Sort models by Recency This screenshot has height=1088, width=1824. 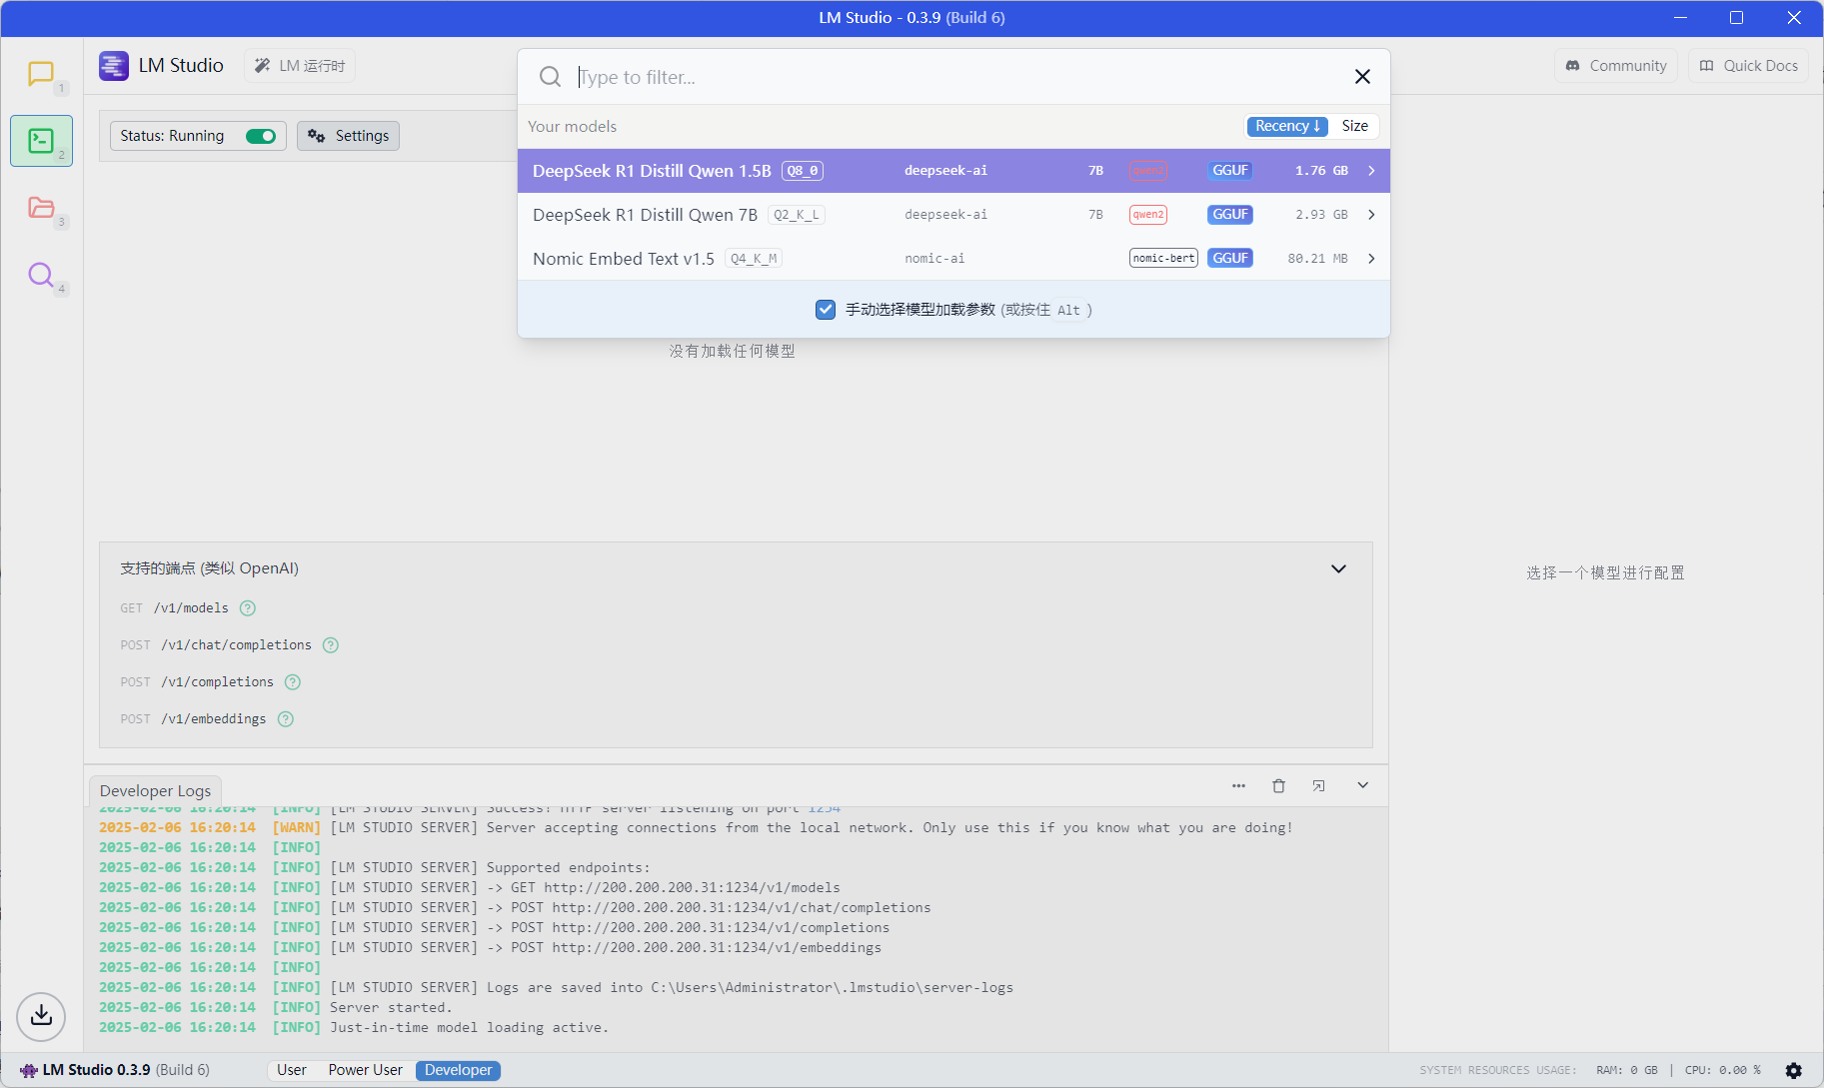(x=1287, y=126)
